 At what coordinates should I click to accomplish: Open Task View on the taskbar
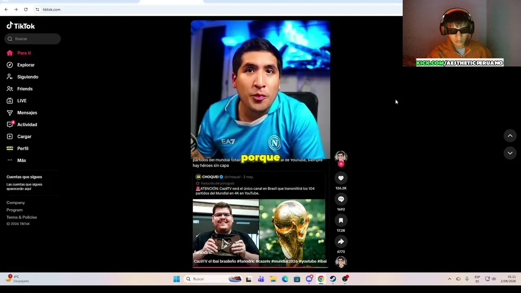pos(249,279)
